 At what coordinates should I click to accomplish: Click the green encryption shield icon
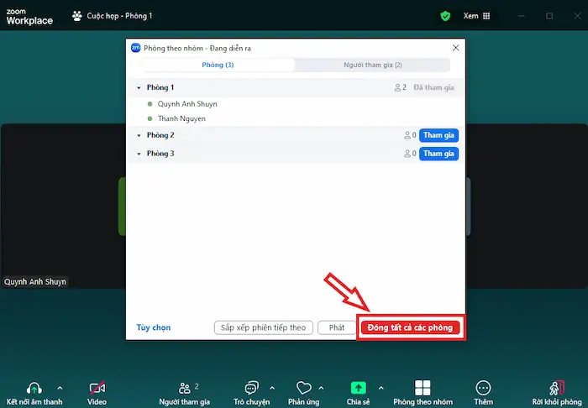click(x=446, y=16)
